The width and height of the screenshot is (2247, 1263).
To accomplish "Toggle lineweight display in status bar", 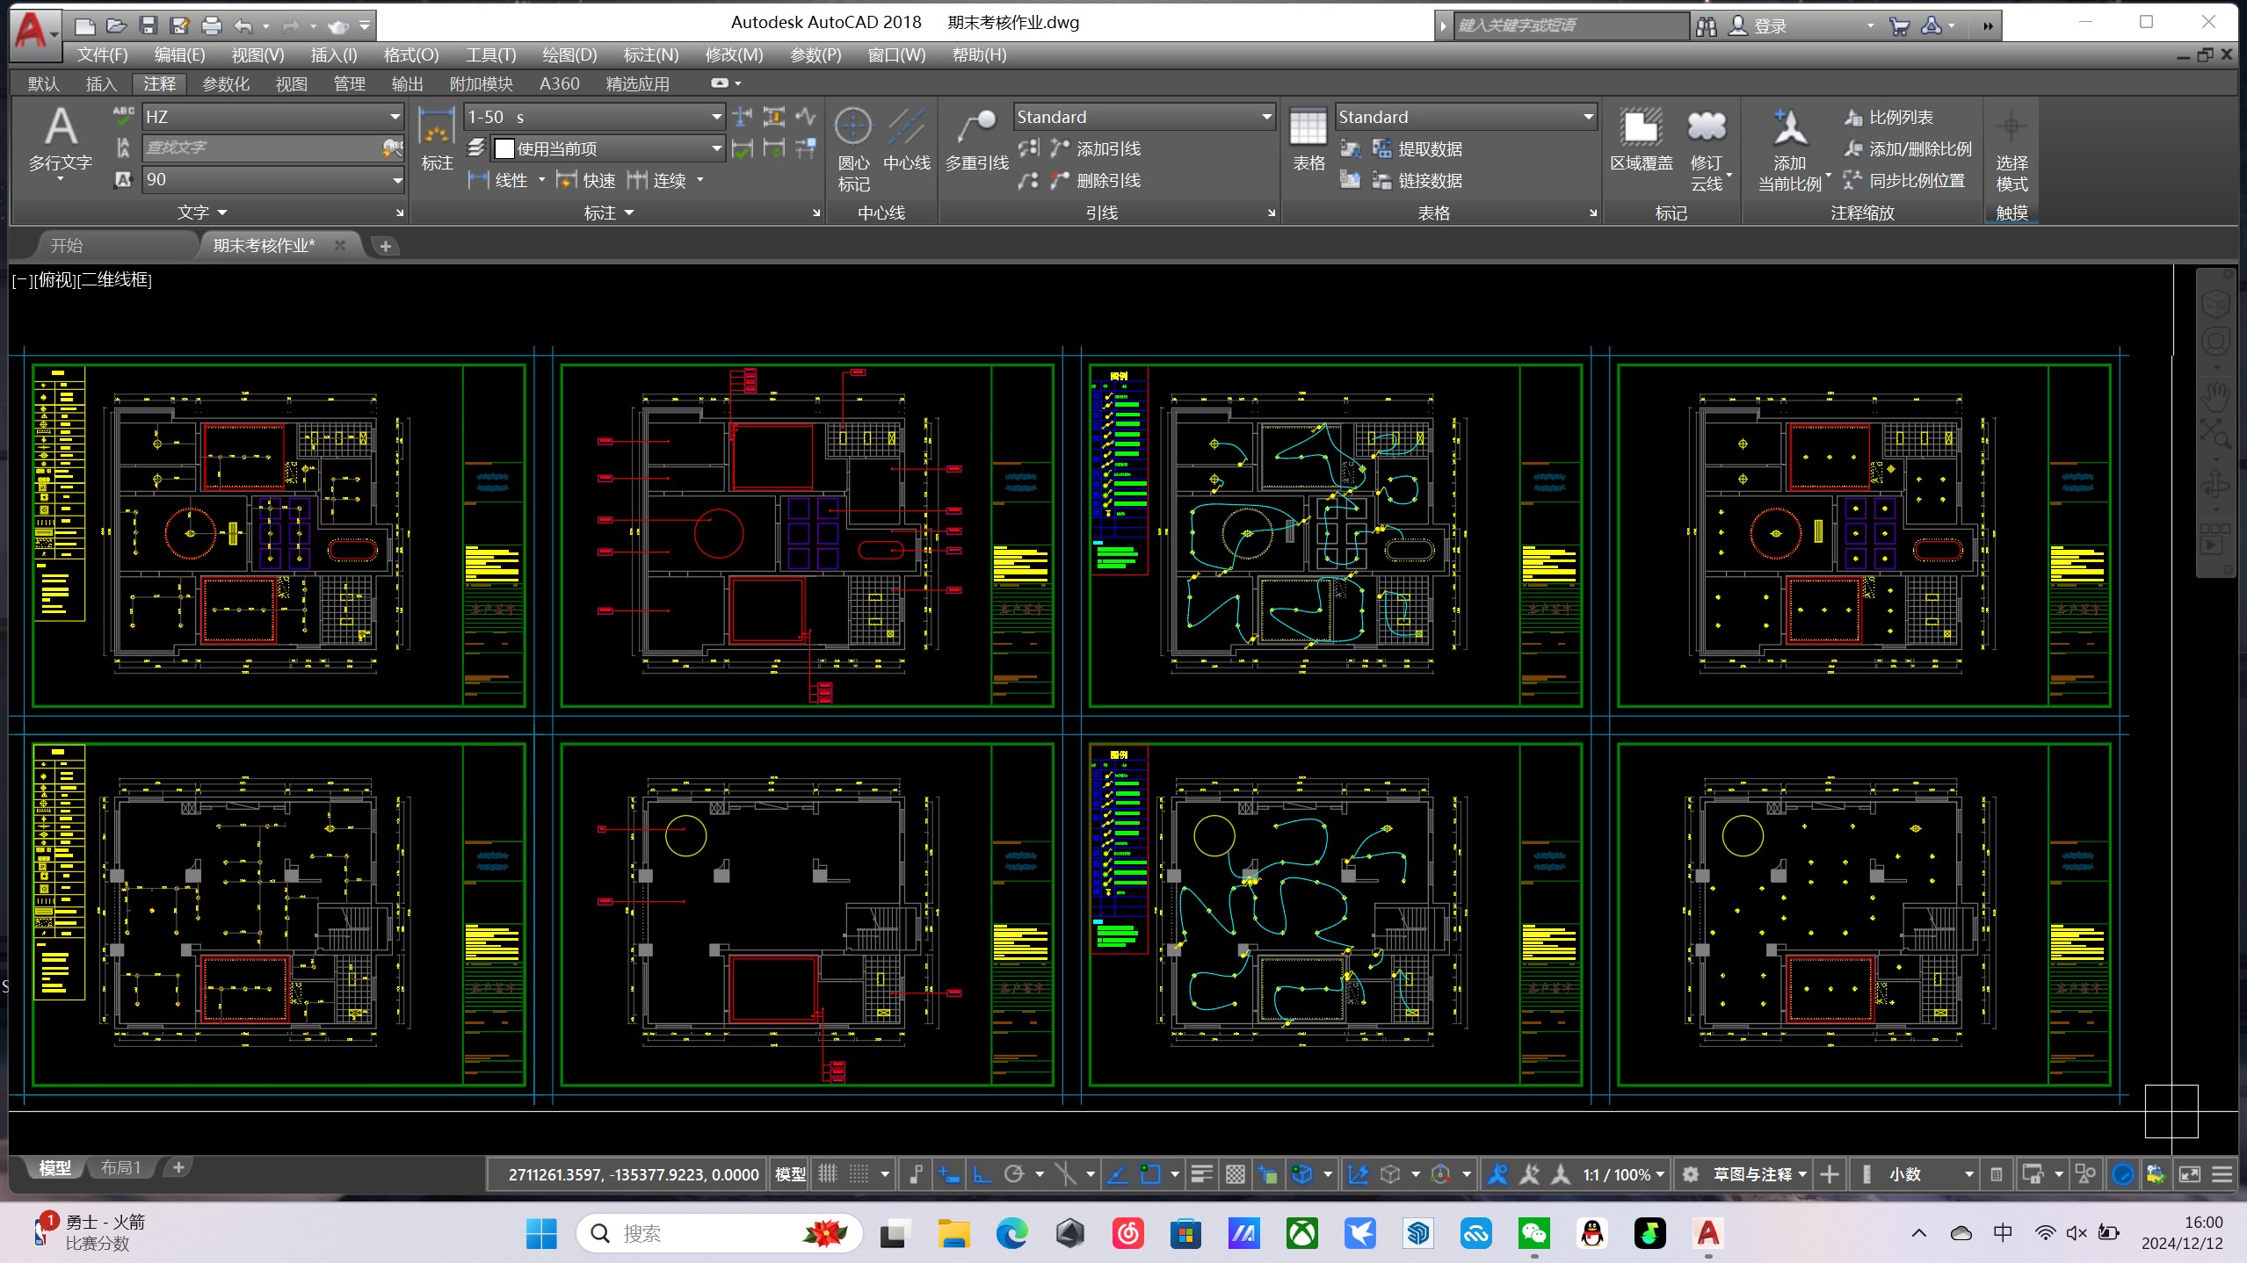I will pos(1201,1174).
